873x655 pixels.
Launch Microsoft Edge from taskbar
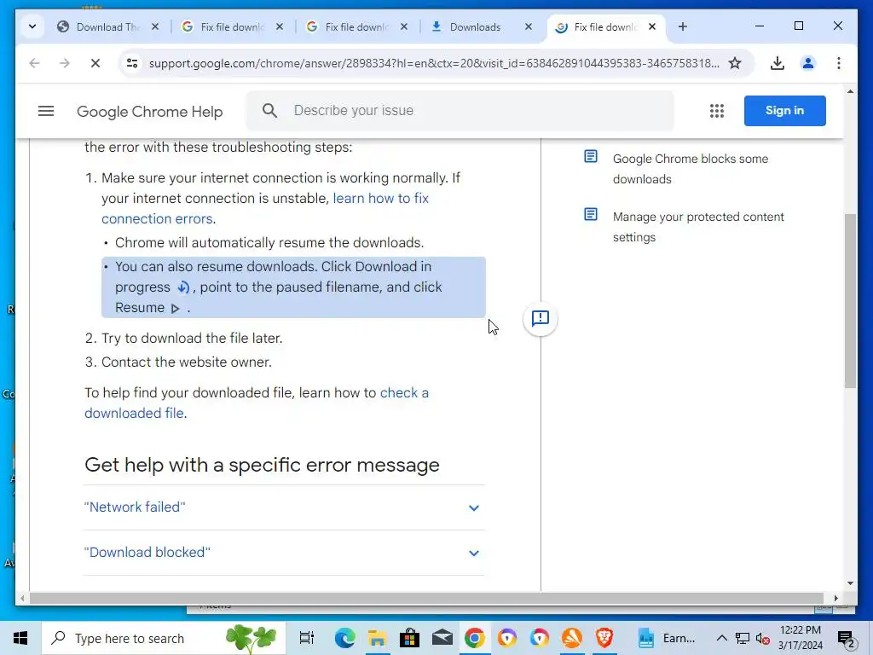coord(344,638)
